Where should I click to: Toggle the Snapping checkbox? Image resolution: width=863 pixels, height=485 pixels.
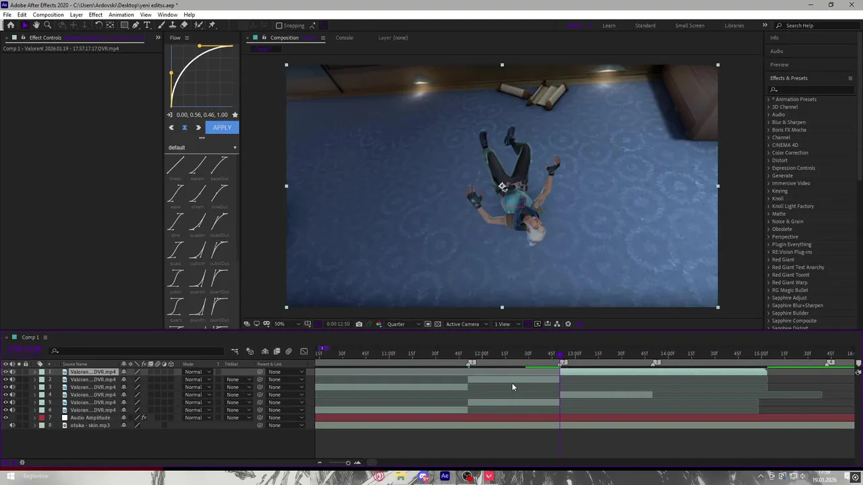tap(279, 26)
